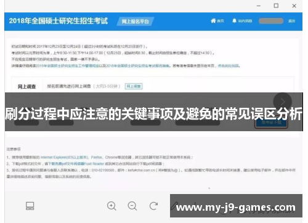Rotate the image with the circular arrow icon
Screen dimensions: 308x223
pos(153,206)
